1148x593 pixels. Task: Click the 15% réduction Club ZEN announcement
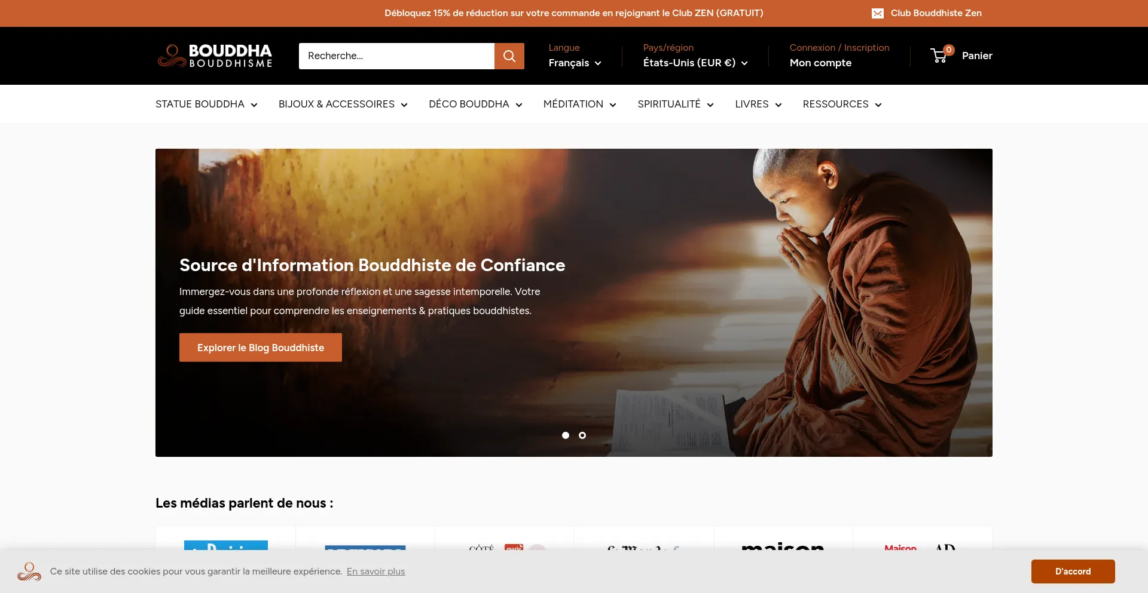point(574,13)
